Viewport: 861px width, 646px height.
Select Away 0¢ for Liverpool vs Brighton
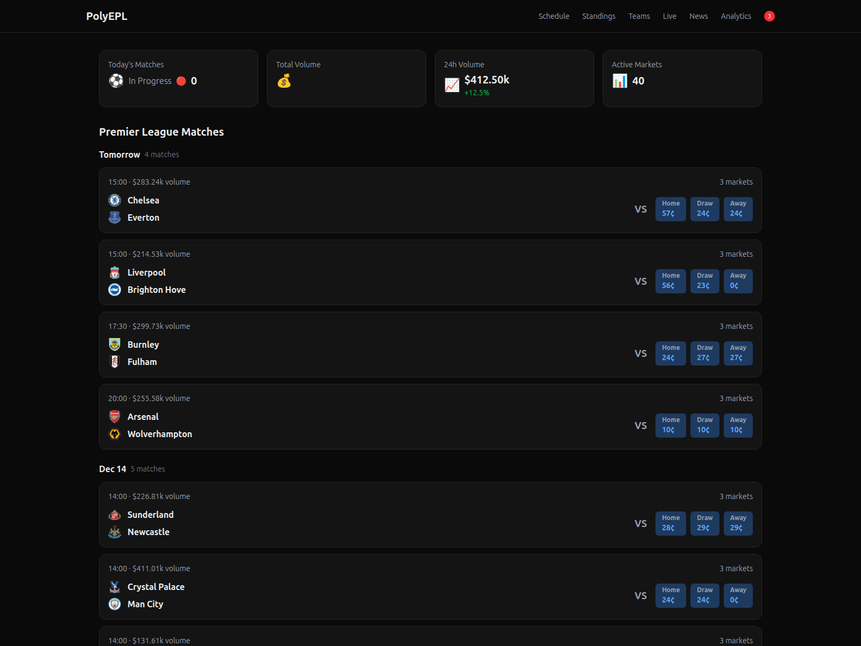pyautogui.click(x=738, y=281)
